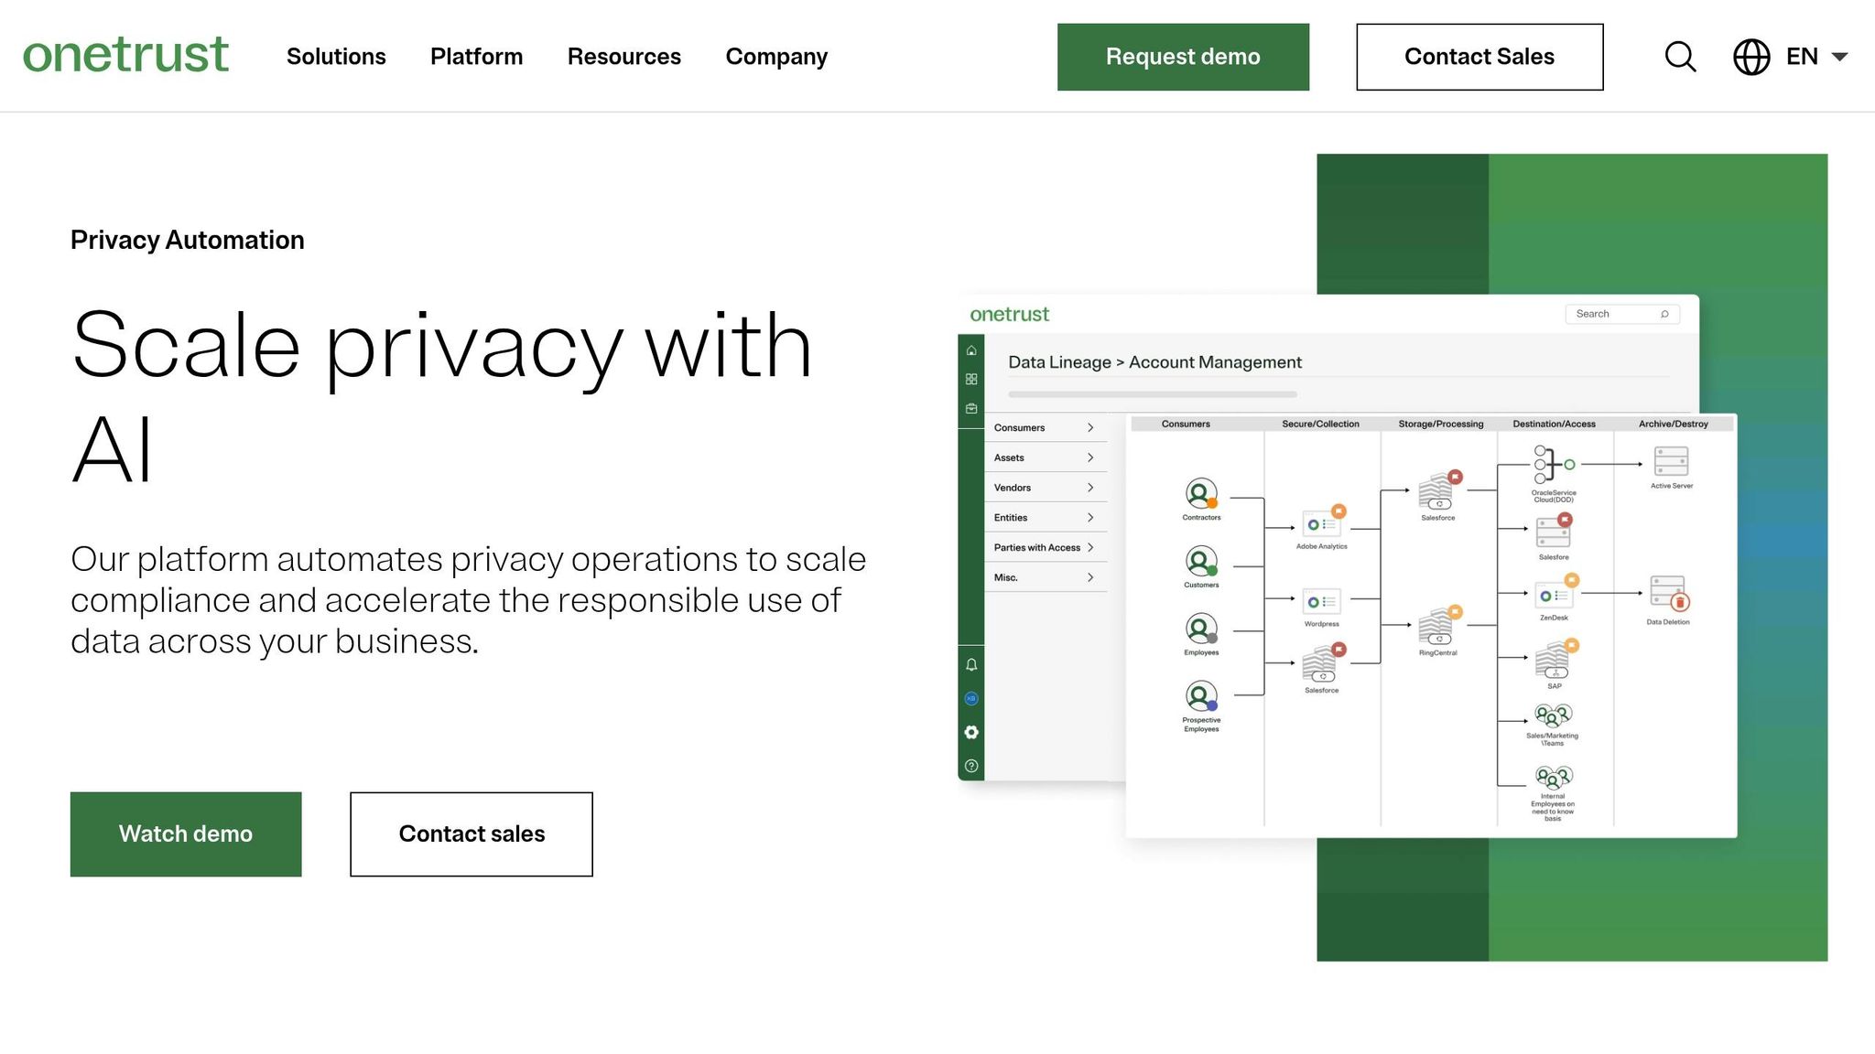Click the Active Server icon
The height and width of the screenshot is (1054, 1875).
(1671, 461)
